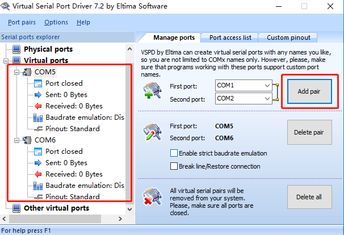Image resolution: width=344 pixels, height=235 pixels.
Task: Click blue Sent arrow icon under COM5
Action: coord(38,95)
